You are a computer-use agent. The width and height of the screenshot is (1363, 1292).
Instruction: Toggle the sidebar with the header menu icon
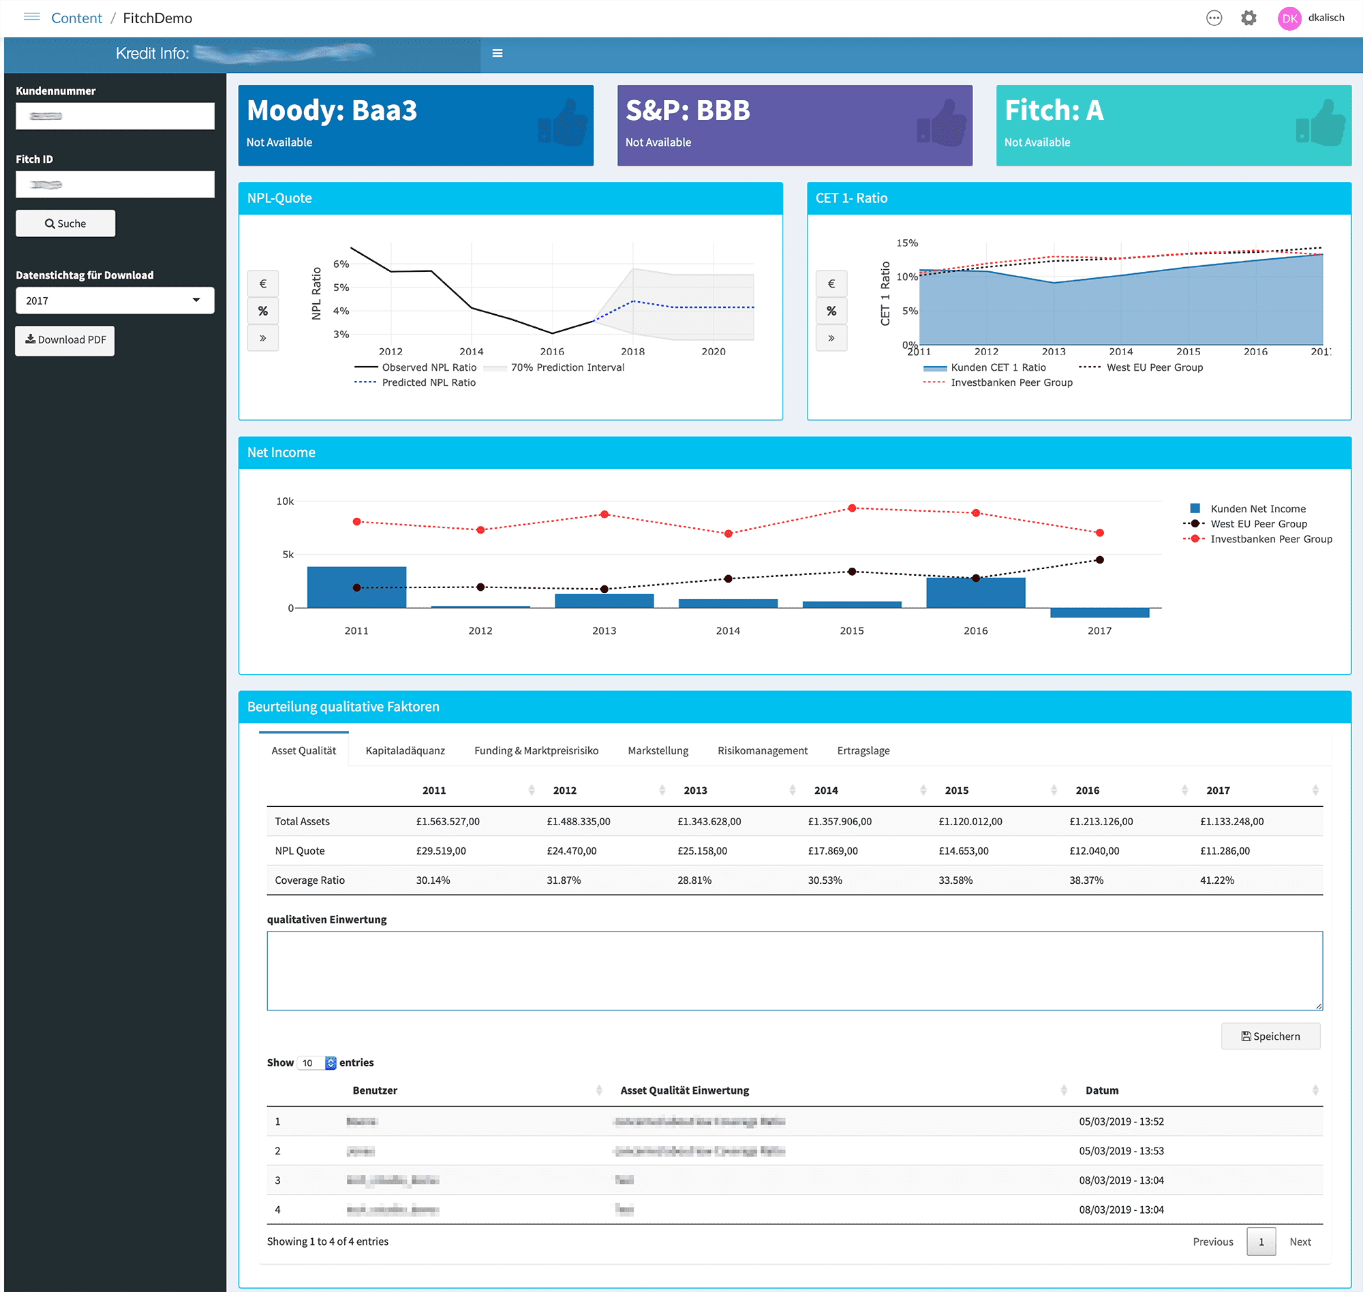[x=497, y=54]
